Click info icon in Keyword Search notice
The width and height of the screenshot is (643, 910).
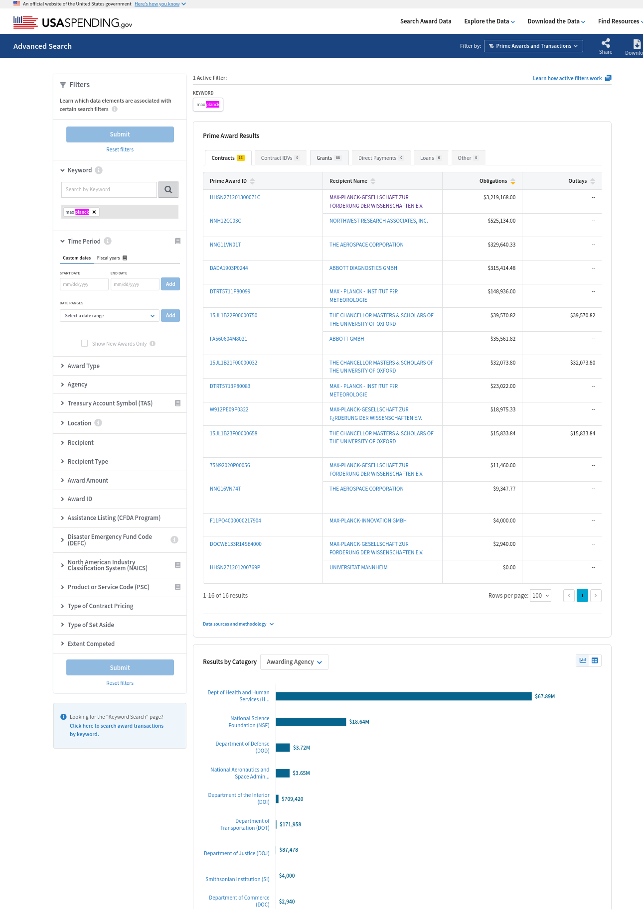point(63,717)
